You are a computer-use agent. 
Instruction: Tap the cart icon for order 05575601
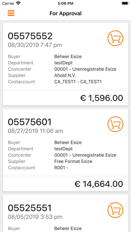115,124
